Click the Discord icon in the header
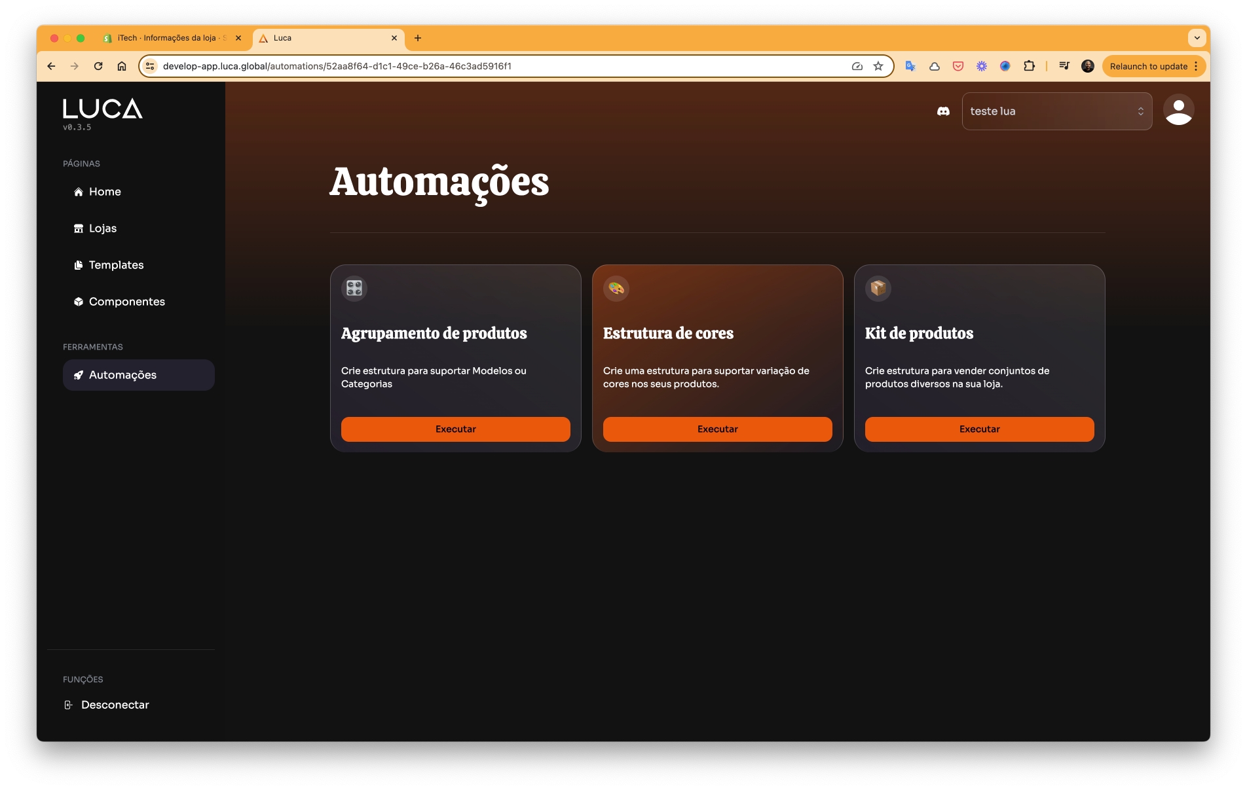The width and height of the screenshot is (1247, 790). 943,111
